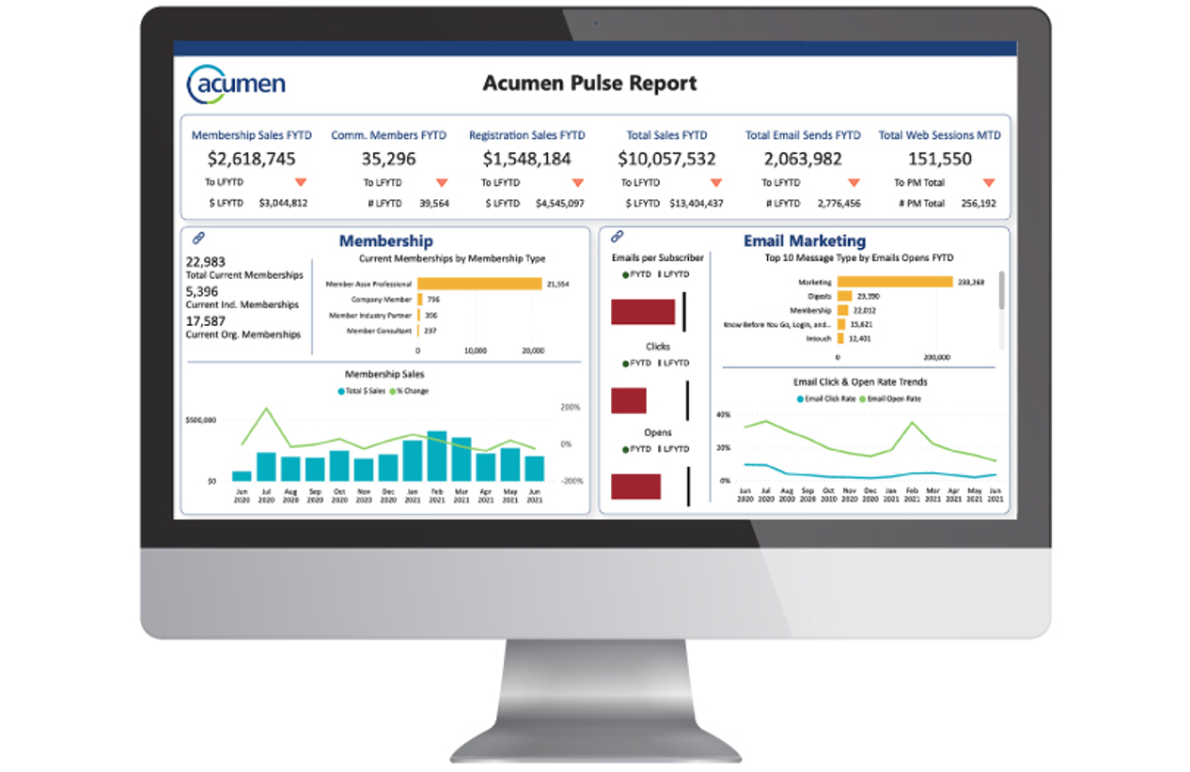Click FYTD legend dot under Clicks
Viewport: 1190px width, 772px height.
(625, 363)
